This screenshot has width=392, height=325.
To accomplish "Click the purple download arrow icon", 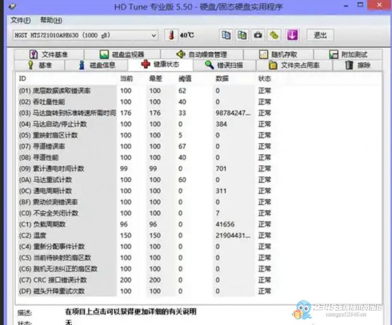I will click(x=292, y=35).
